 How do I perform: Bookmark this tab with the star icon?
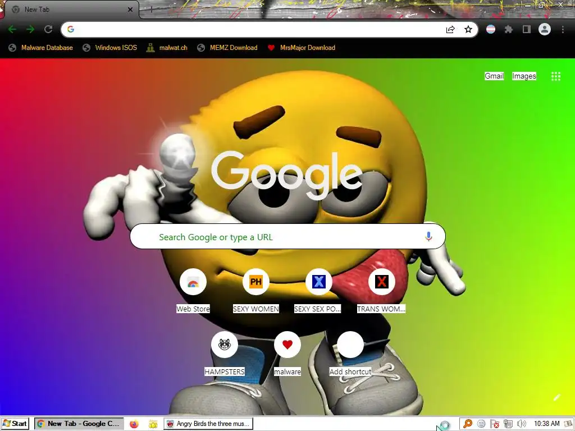coord(468,29)
